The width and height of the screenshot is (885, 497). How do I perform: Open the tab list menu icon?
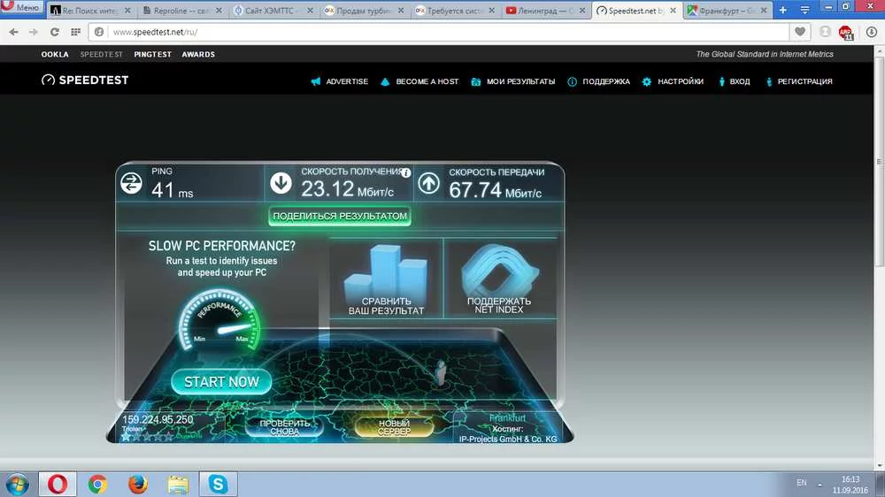804,10
